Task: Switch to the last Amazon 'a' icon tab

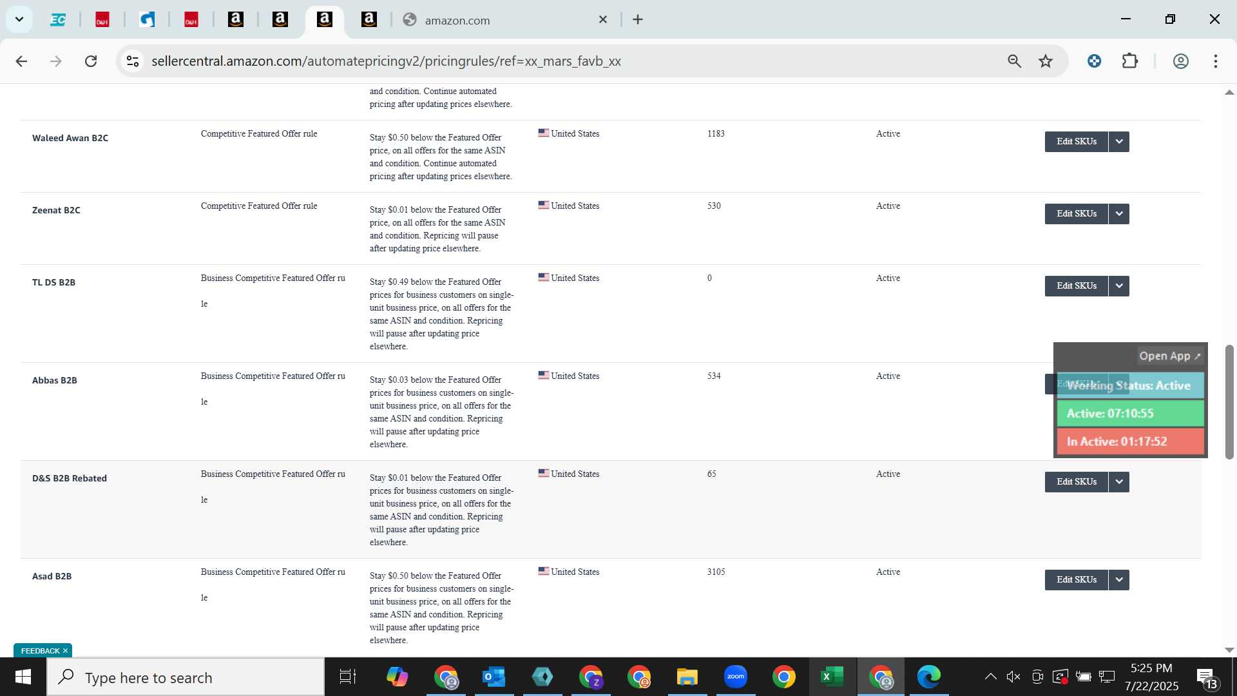Action: (x=369, y=20)
